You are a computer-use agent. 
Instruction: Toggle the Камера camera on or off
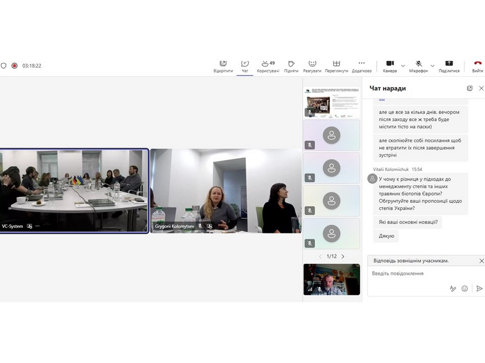tap(390, 66)
